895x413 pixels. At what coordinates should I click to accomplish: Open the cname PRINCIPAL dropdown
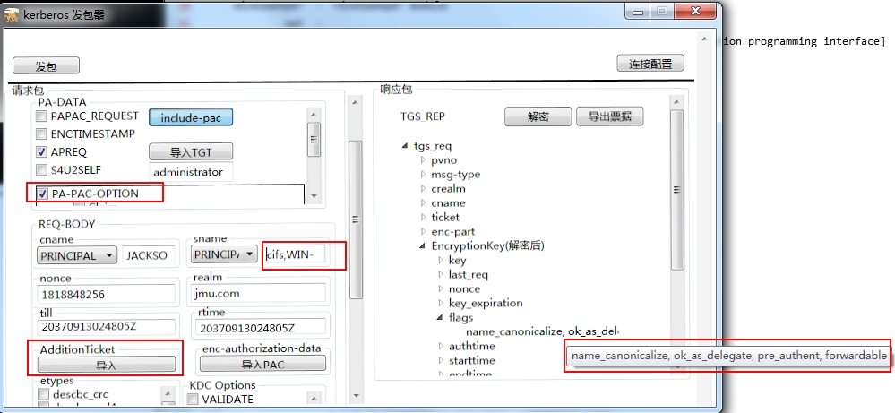click(78, 255)
